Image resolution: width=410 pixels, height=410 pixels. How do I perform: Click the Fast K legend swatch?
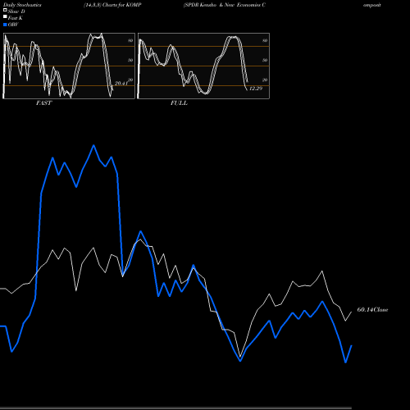(x=5, y=17)
